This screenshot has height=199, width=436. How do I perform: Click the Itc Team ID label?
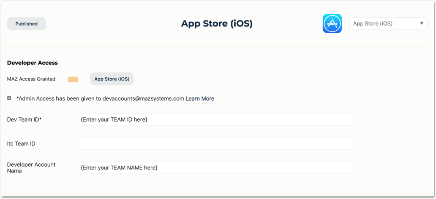tap(21, 143)
